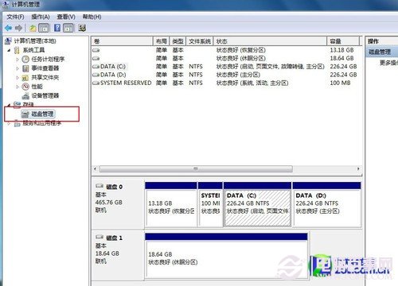Select the 磁盘 0 disk label
This screenshot has width=398, height=286.
[x=114, y=187]
